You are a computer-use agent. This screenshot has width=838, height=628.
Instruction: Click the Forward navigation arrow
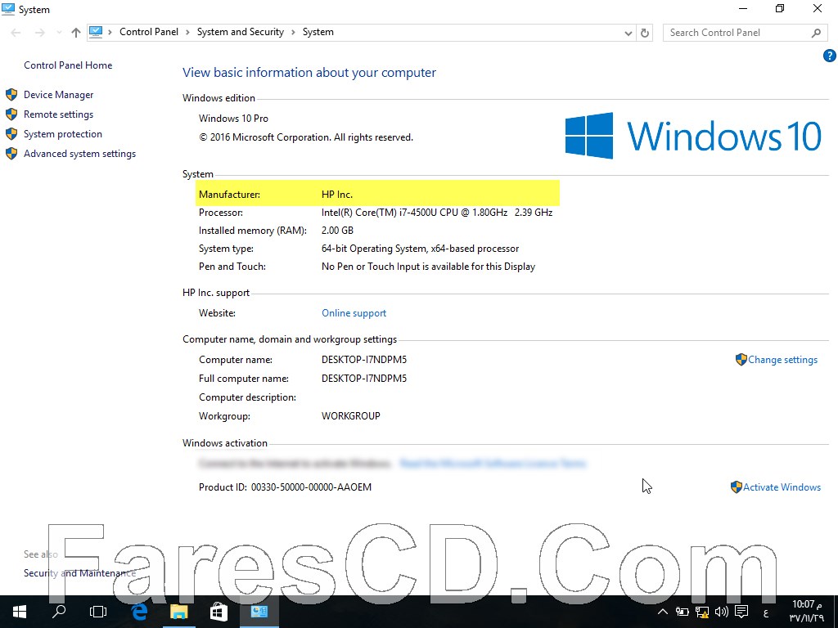pos(40,33)
